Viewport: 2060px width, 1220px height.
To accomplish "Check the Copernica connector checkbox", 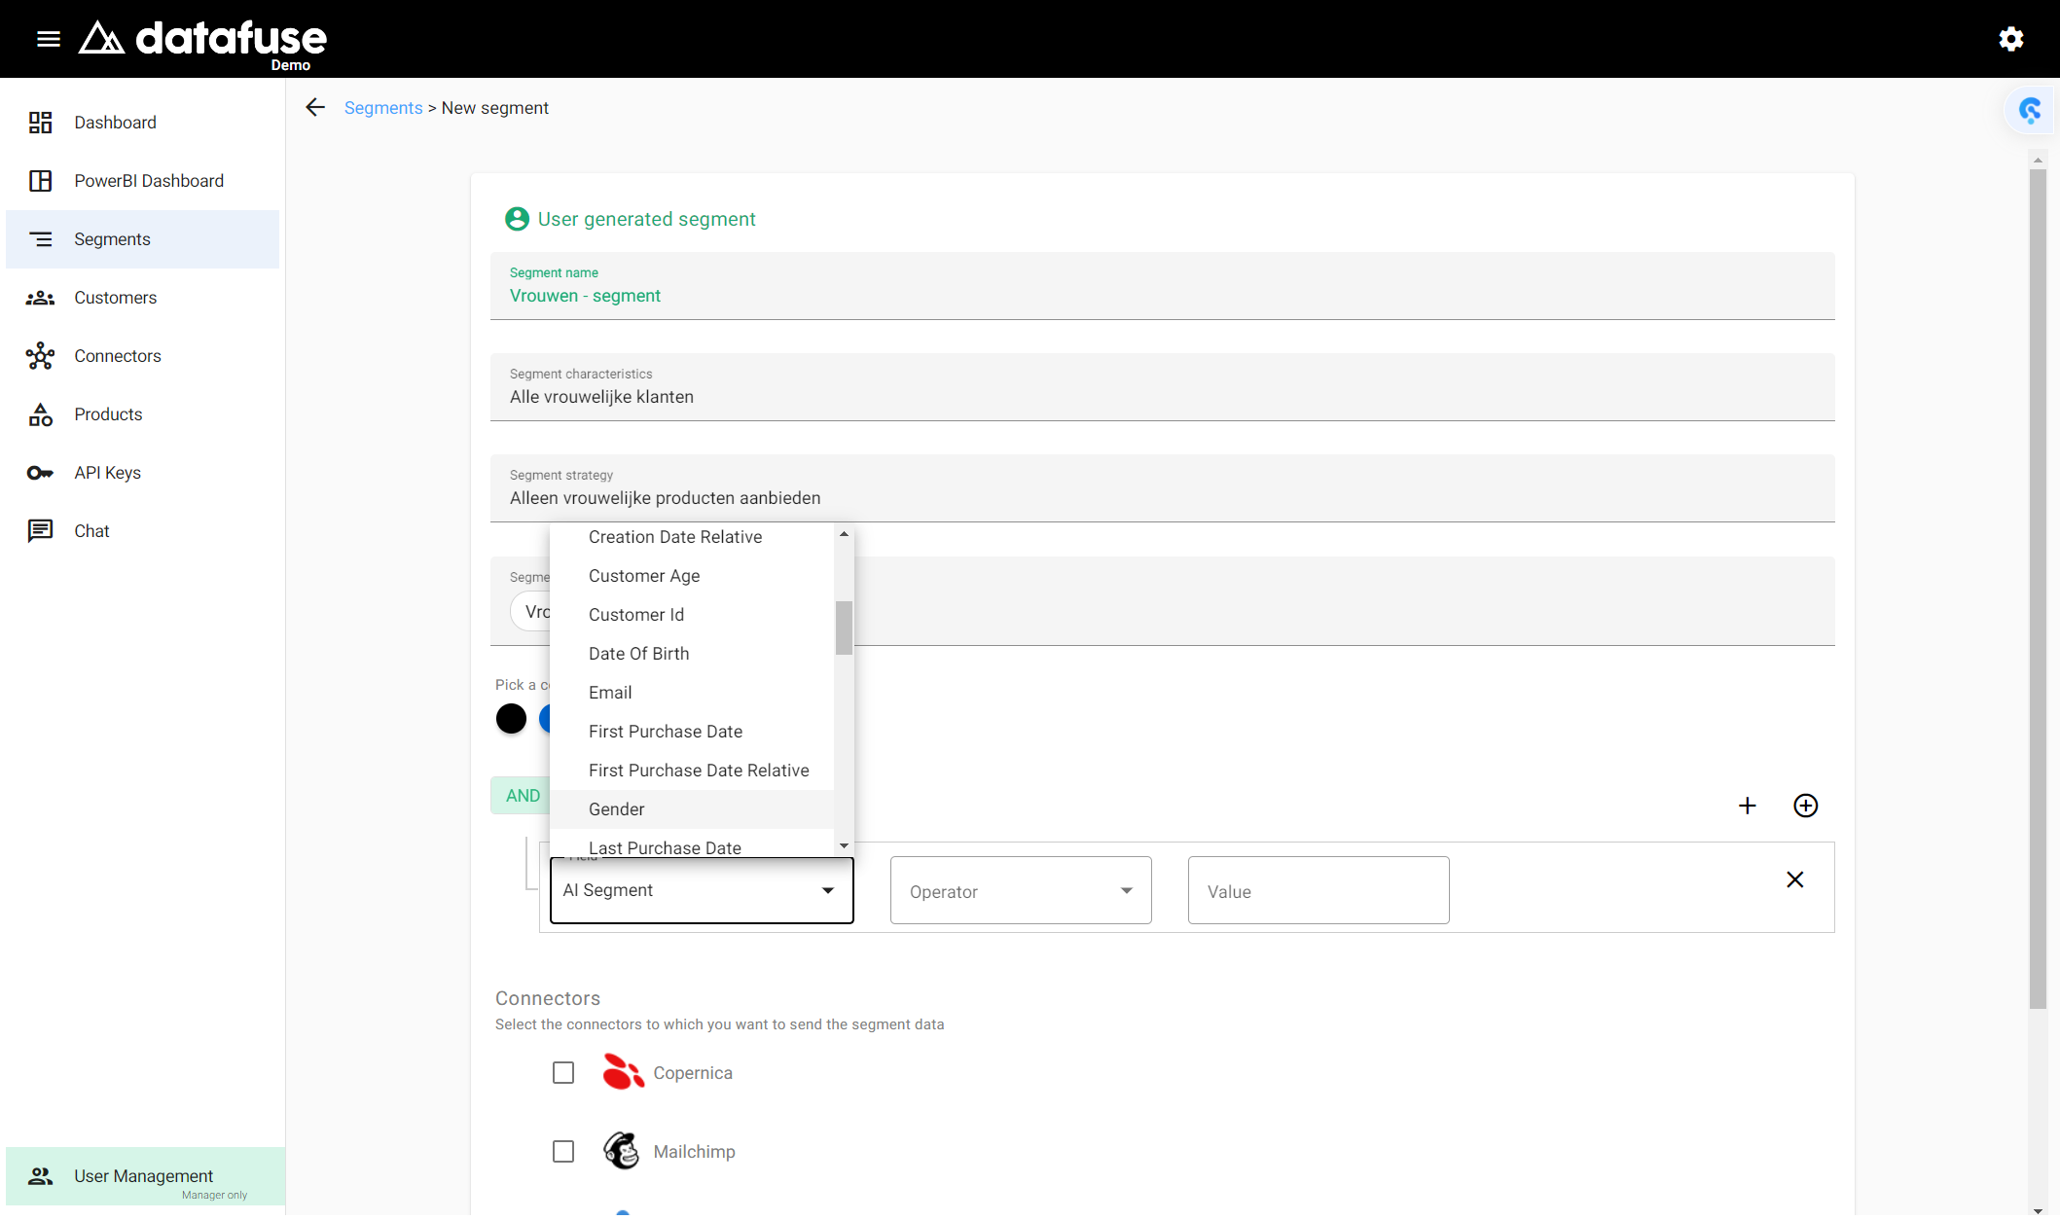I will (563, 1072).
